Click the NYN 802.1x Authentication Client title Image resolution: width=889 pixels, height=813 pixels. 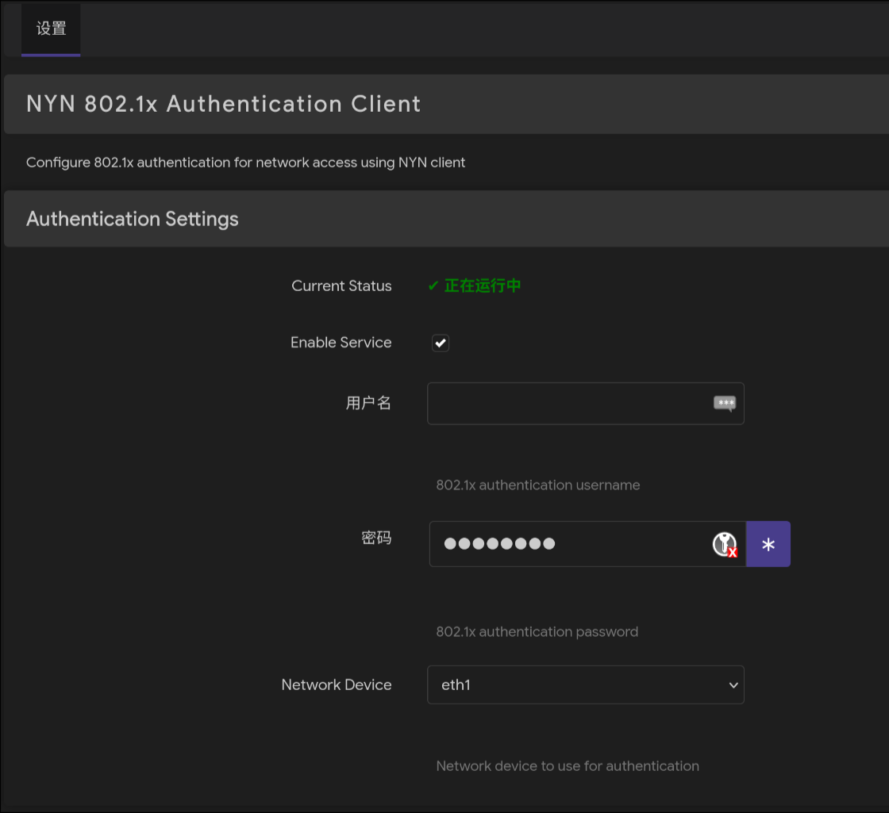coord(223,104)
